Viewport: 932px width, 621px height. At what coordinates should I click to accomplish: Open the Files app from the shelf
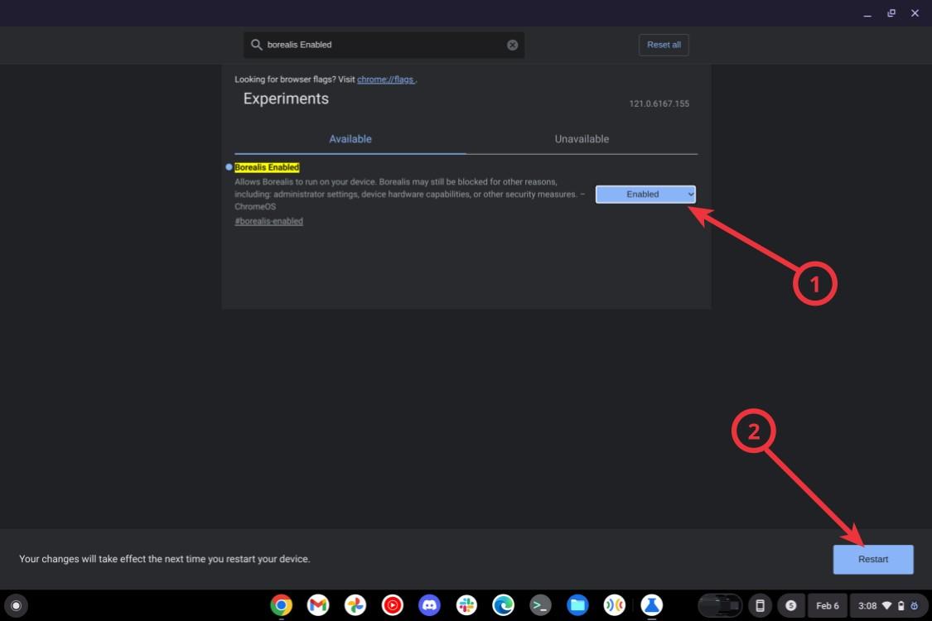point(577,605)
